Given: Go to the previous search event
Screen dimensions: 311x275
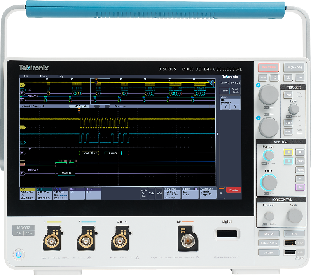Looking at the screenshot, I should point(225,107).
